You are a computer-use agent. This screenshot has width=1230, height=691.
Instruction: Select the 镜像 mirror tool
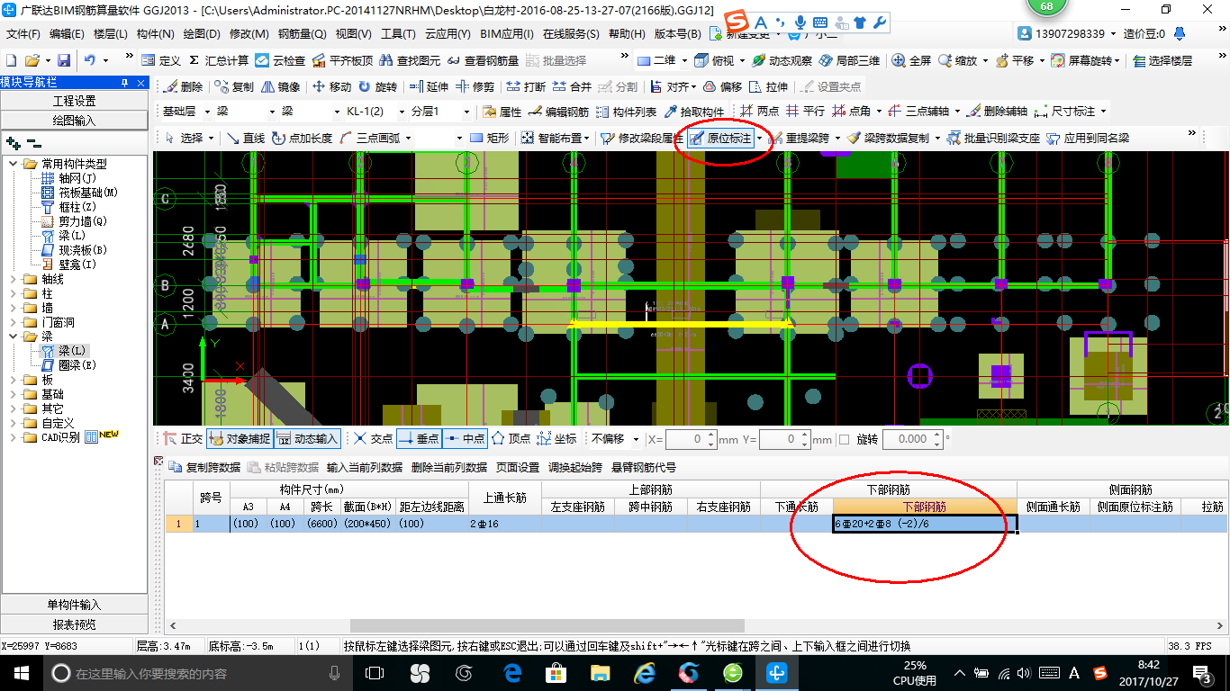[281, 86]
